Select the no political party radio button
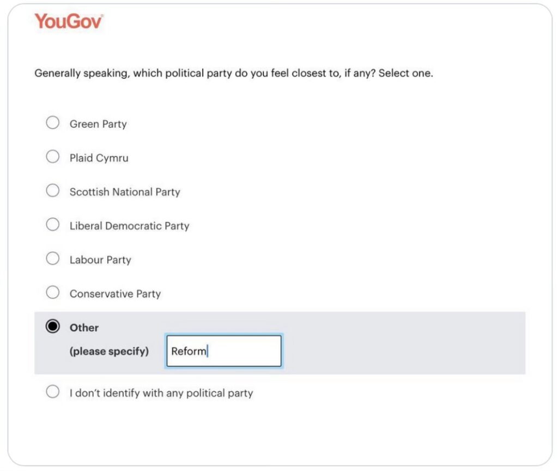 [53, 392]
